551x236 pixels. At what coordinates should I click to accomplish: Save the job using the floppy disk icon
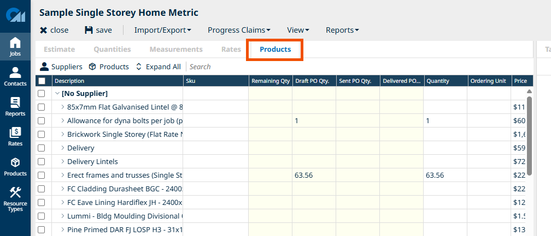[x=98, y=30]
